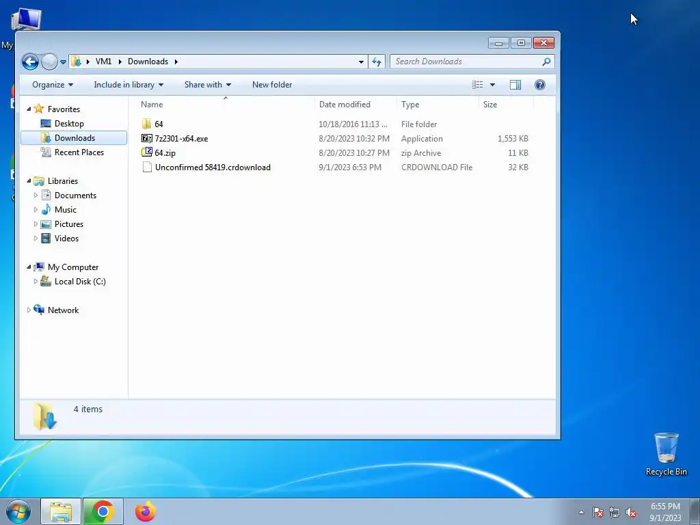The height and width of the screenshot is (525, 700).
Task: Open the Help button
Action: tap(540, 85)
